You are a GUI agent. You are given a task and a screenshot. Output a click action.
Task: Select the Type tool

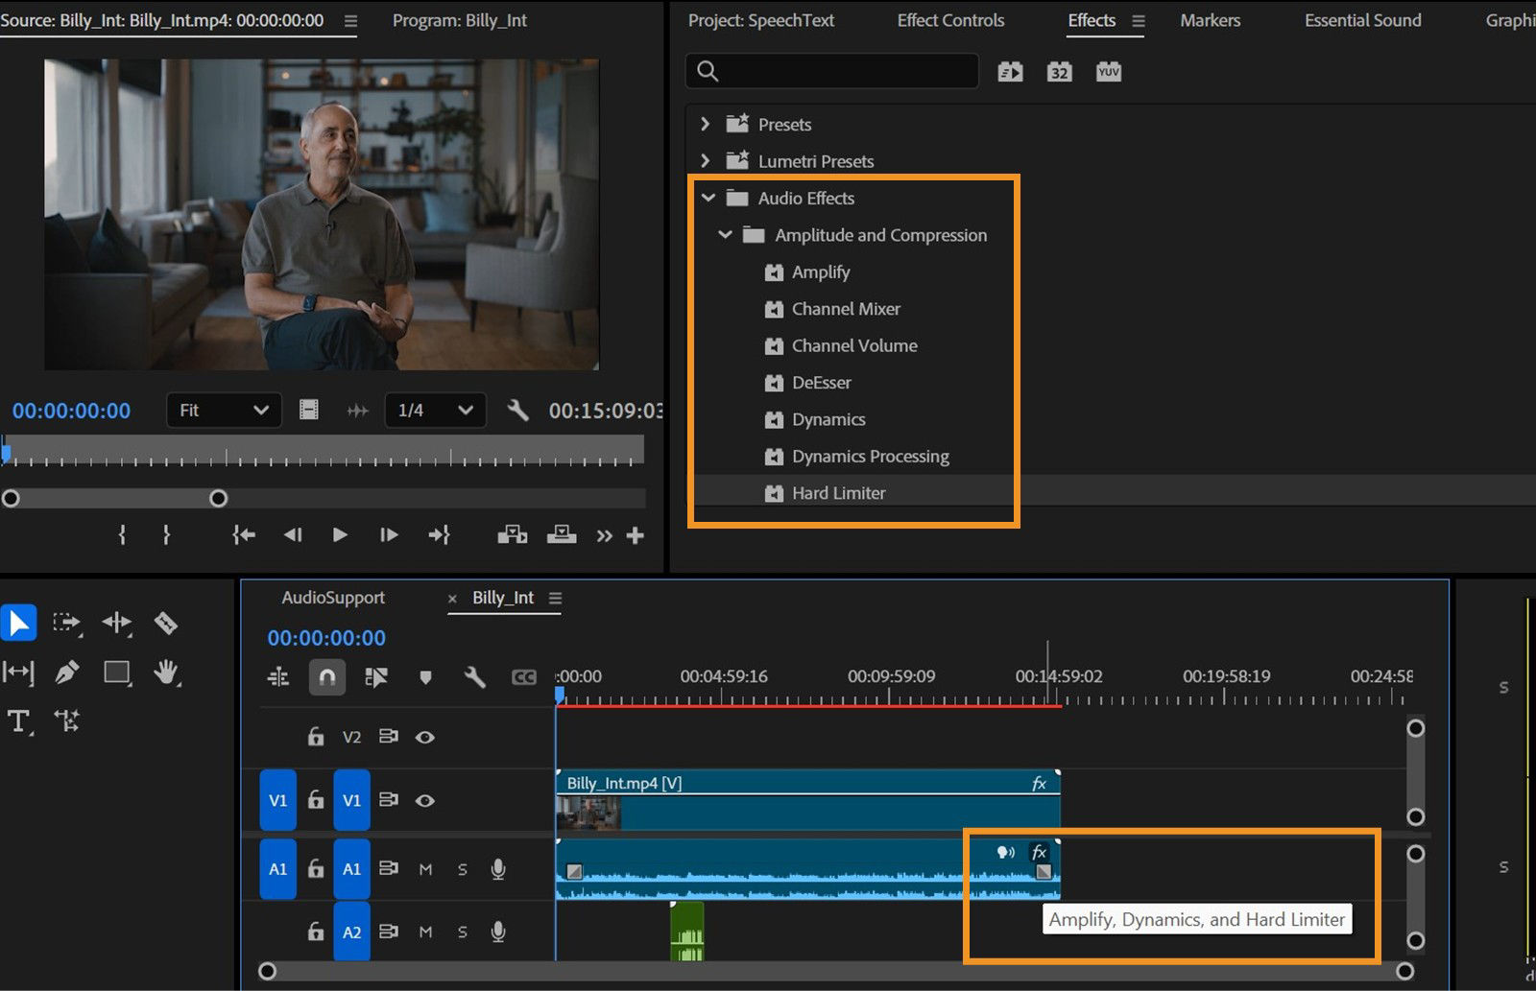click(x=19, y=721)
